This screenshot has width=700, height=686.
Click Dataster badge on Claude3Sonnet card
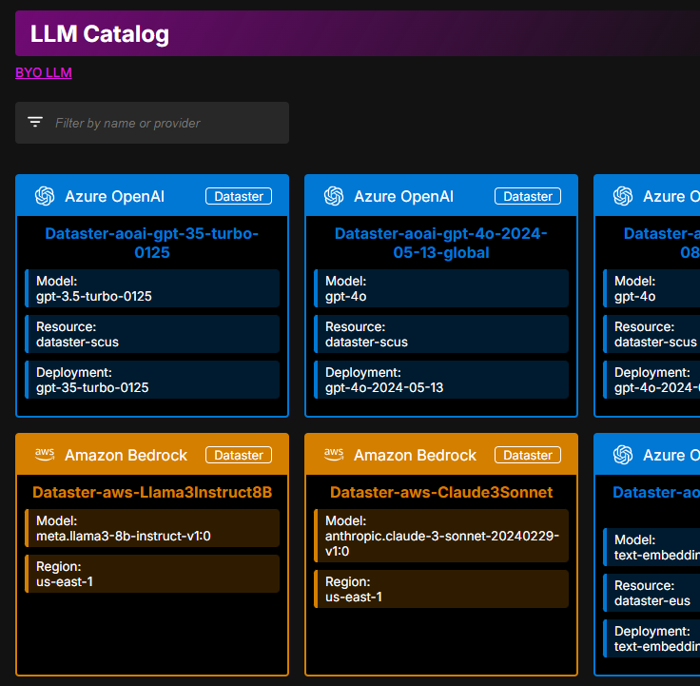[x=528, y=455]
